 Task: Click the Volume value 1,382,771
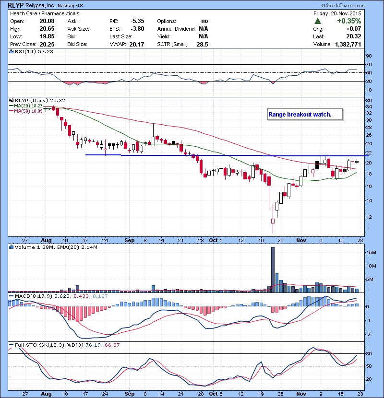click(x=348, y=45)
